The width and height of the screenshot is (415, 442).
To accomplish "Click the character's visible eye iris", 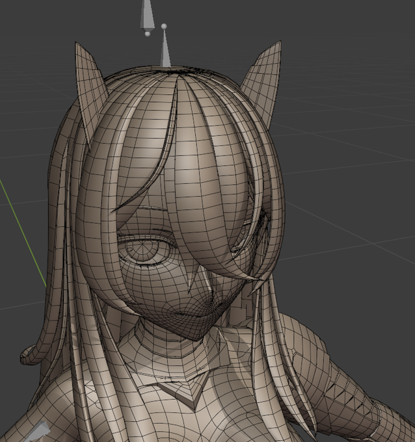I will [x=142, y=249].
